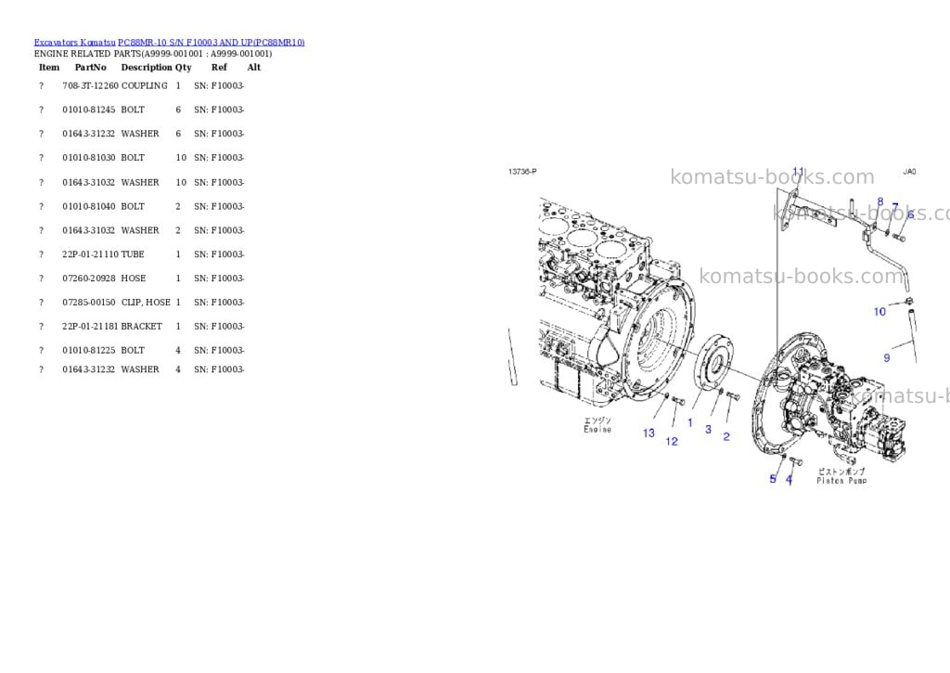Click callout number 10 in the diagram
The height and width of the screenshot is (673, 950).
pyautogui.click(x=879, y=312)
